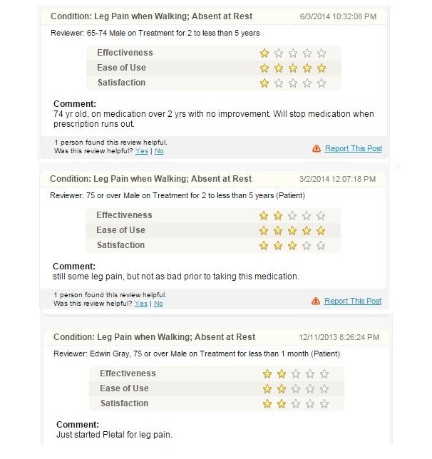The width and height of the screenshot is (432, 459).
Task: Mark the 6/3/2014 review helpful with Yes
Action: click(x=142, y=151)
